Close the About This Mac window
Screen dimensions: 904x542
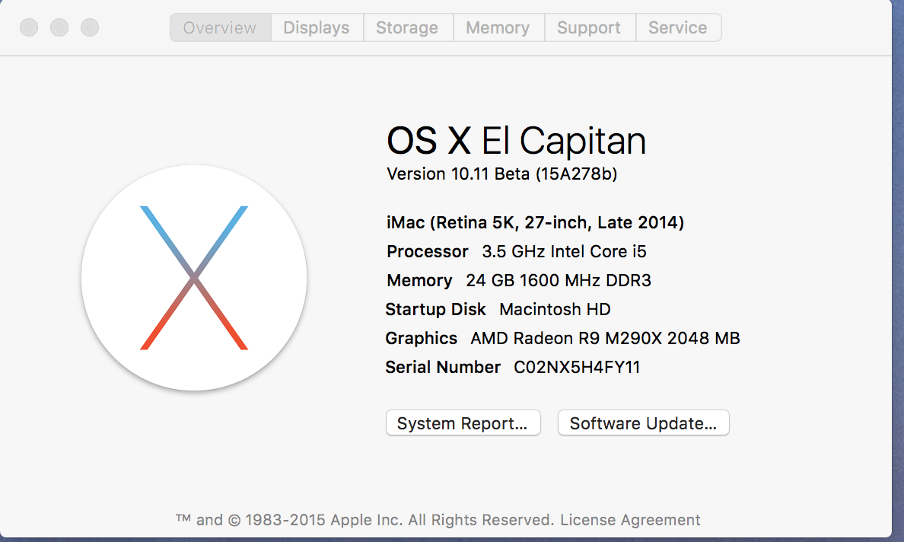pos(29,28)
